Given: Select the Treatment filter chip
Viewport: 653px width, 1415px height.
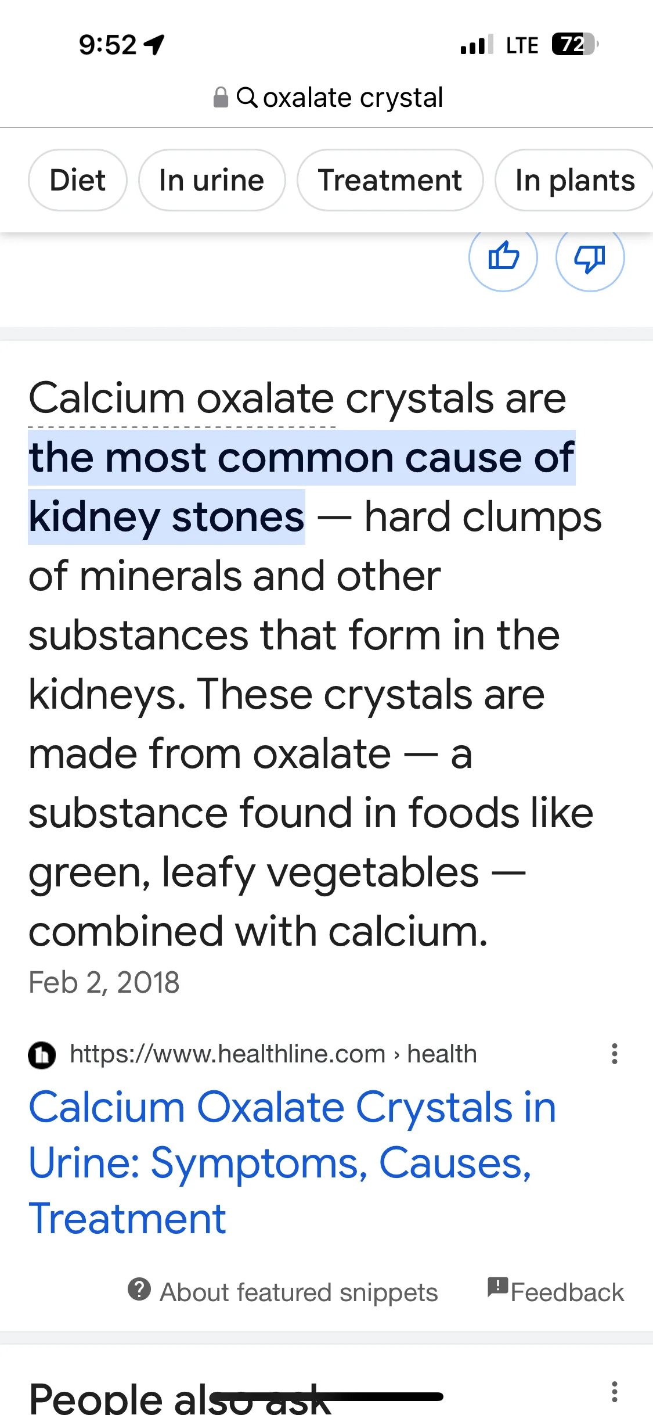Looking at the screenshot, I should point(390,180).
